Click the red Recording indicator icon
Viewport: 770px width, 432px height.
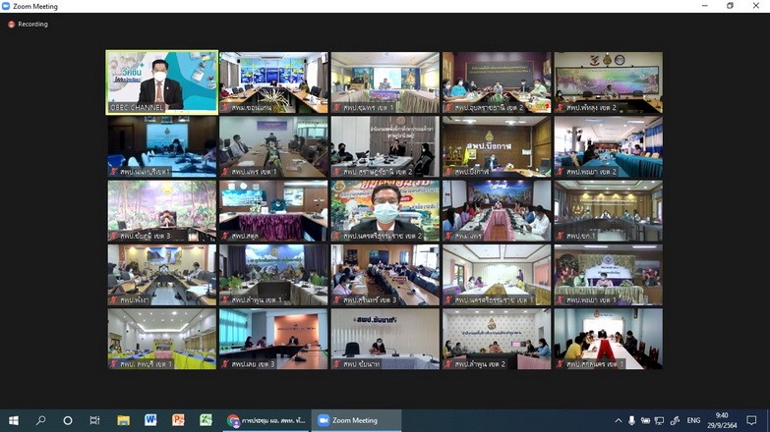[12, 25]
